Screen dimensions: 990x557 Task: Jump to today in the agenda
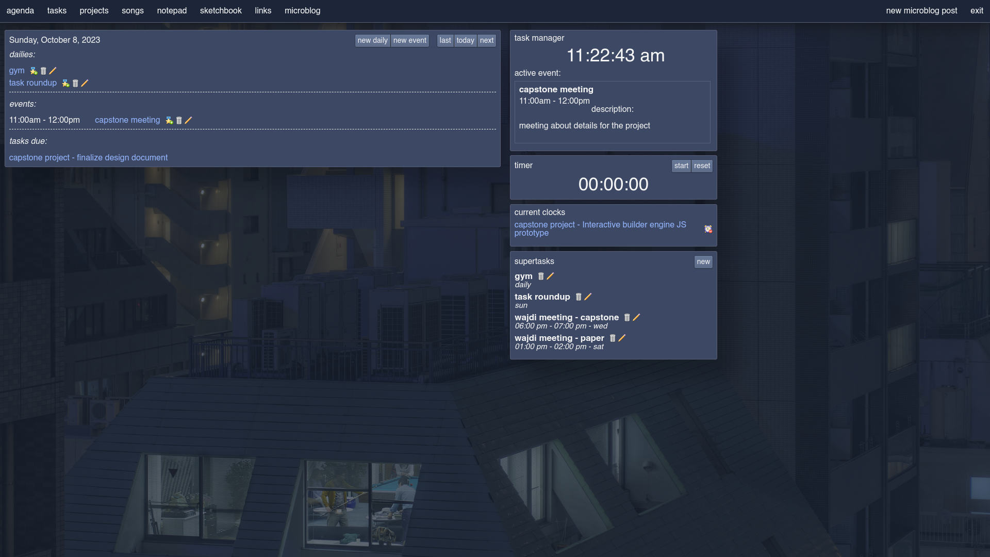(465, 41)
